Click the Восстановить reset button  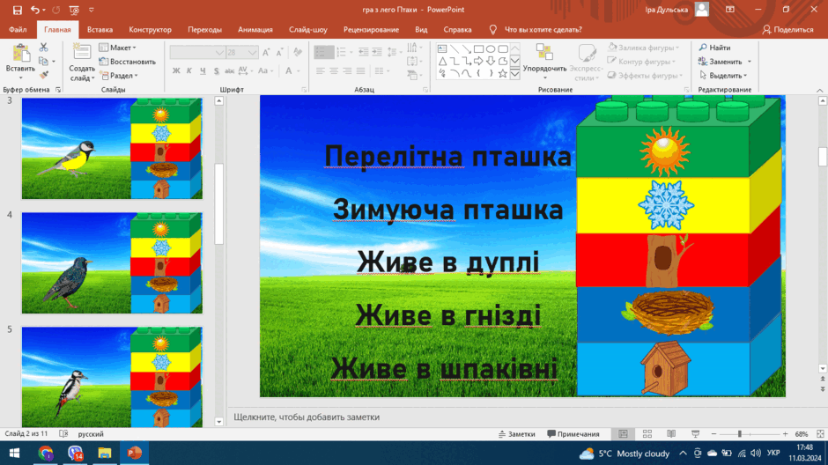click(127, 62)
